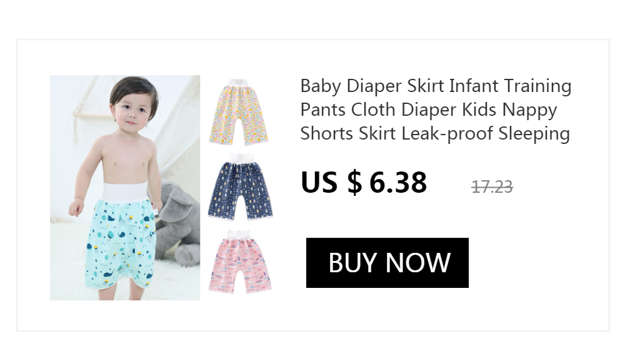The height and width of the screenshot is (363, 625).
Task: Open the Baby Diaper Skirt product title
Action: (436, 110)
